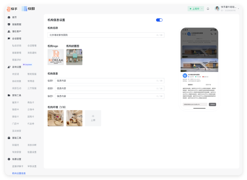Open 批量设置 in sidebar
Image resolution: width=247 pixels, height=180 pixels.
32,152
